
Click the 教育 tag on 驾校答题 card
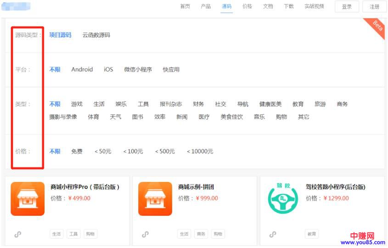tap(312, 234)
